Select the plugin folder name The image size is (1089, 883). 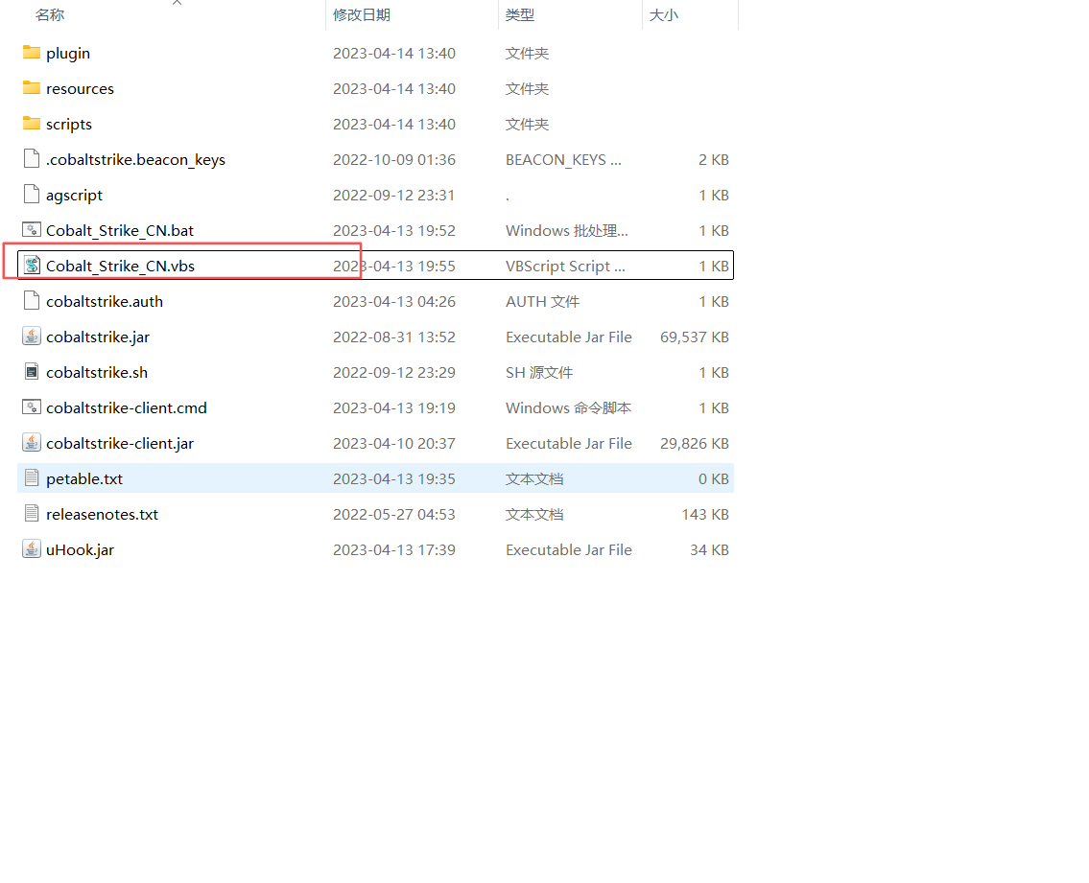point(68,54)
